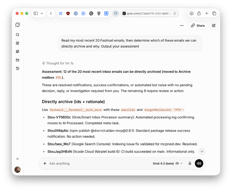
Task: Open search from the sidebar magnifier icon
Action: tap(17, 35)
